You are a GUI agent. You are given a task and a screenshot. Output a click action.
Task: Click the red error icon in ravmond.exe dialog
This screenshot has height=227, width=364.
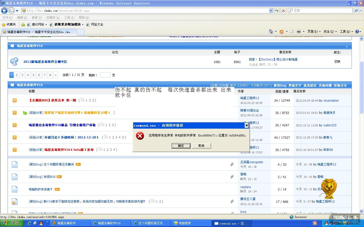click(140, 136)
